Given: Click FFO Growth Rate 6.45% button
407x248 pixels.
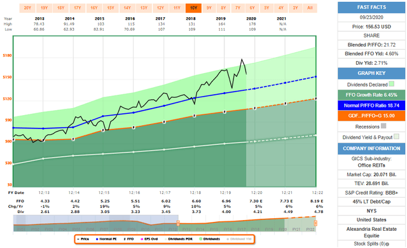Looking at the screenshot, I should coord(371,95).
